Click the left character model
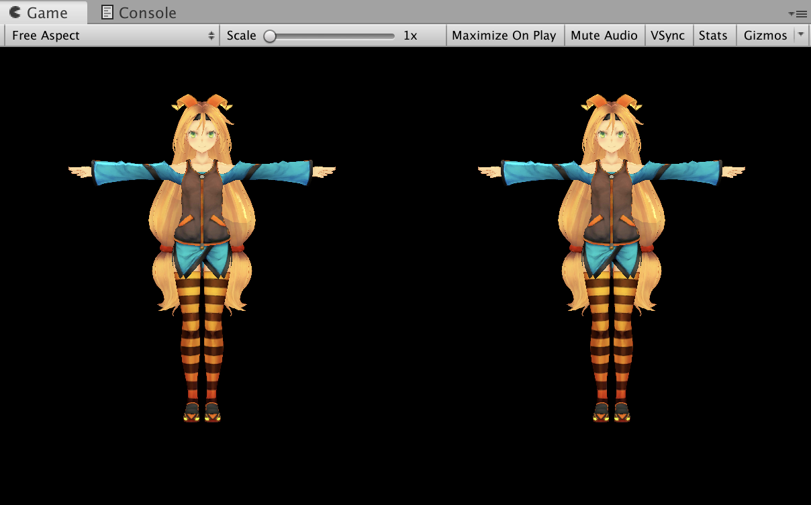Screen dimensions: 811x505 coord(202,258)
